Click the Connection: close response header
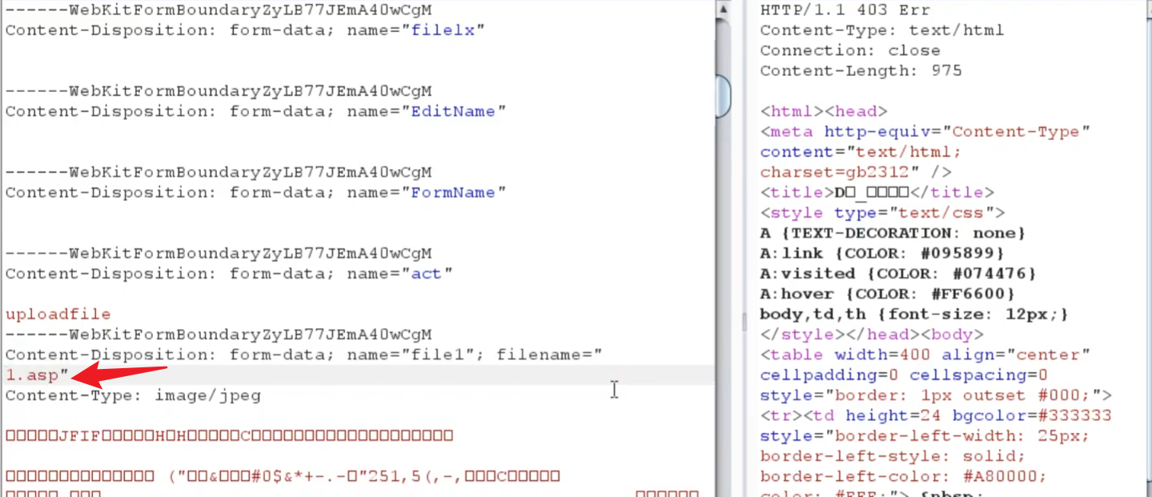This screenshot has width=1152, height=497. 850,50
